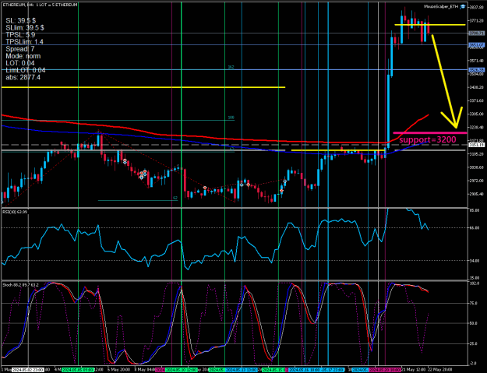487x373 pixels.
Task: Click the 66.00 level on RSI scale
Action: click(474, 228)
